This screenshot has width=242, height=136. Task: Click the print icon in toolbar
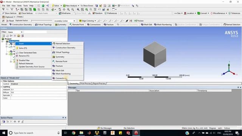click(108, 9)
